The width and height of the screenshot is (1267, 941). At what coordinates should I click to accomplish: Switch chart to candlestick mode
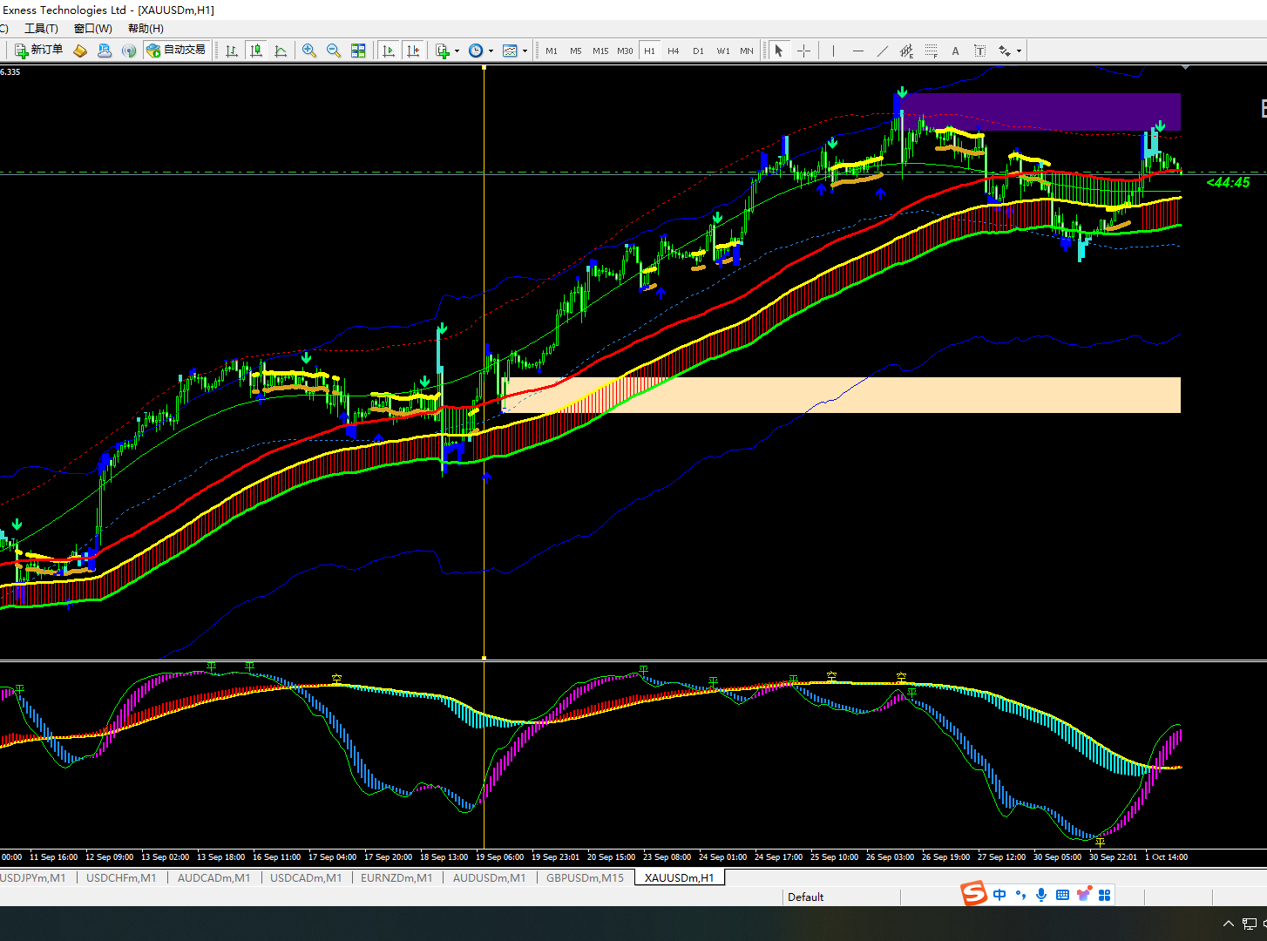(x=256, y=51)
